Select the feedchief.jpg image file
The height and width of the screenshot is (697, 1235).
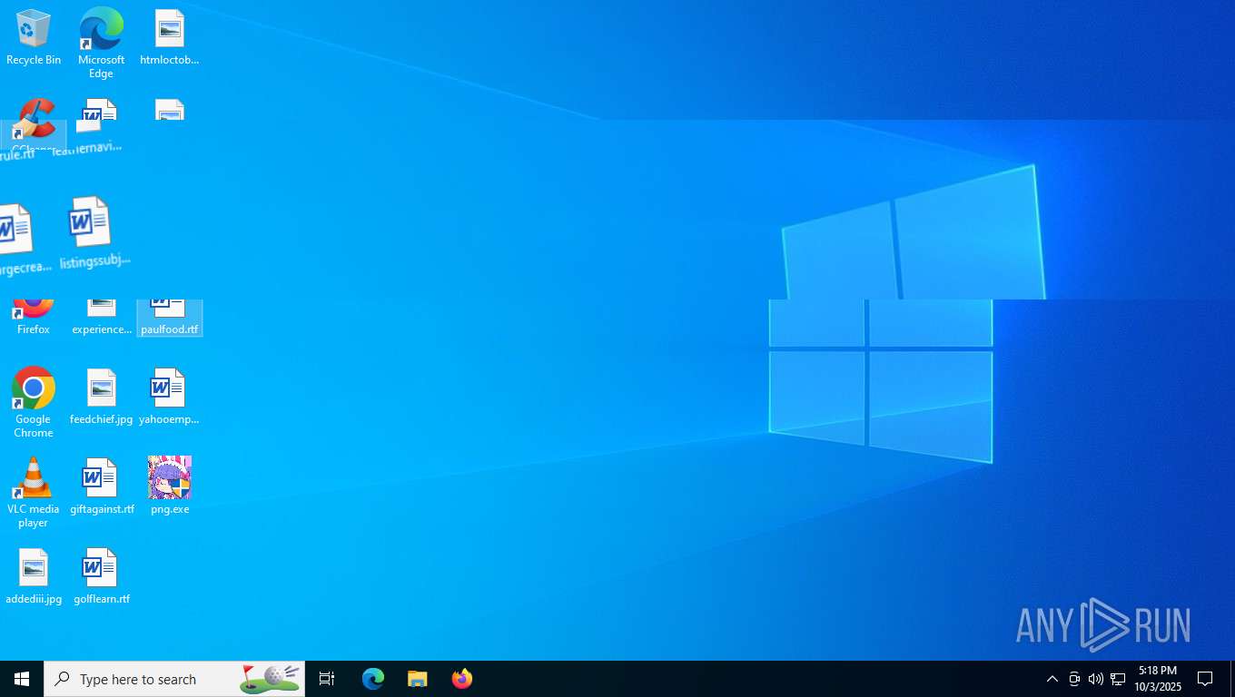(102, 398)
